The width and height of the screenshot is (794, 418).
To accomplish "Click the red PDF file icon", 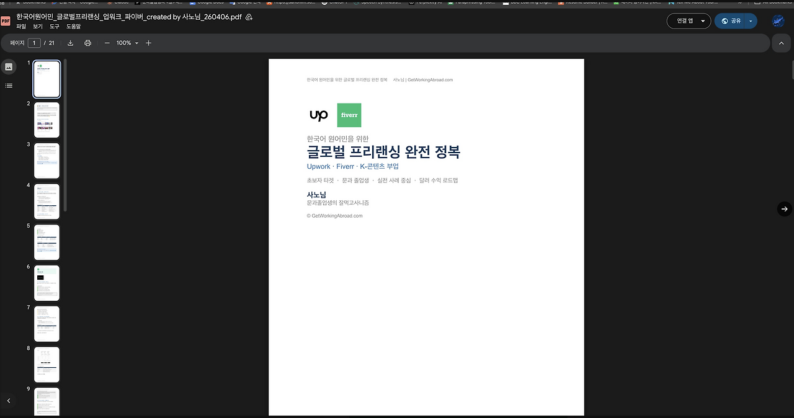I will (x=6, y=21).
